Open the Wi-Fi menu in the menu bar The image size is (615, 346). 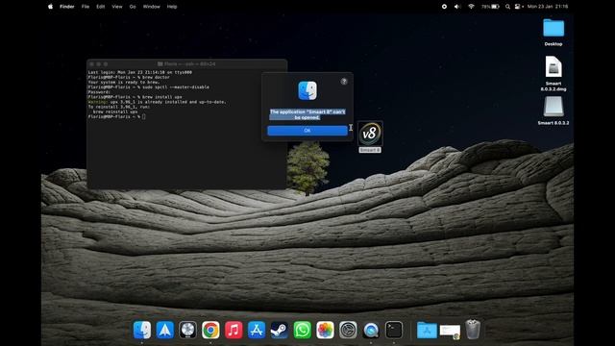[471, 7]
